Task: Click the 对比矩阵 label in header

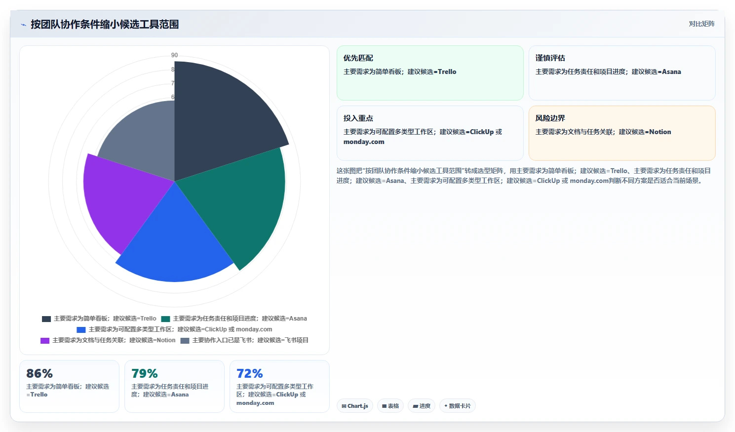Action: click(701, 24)
